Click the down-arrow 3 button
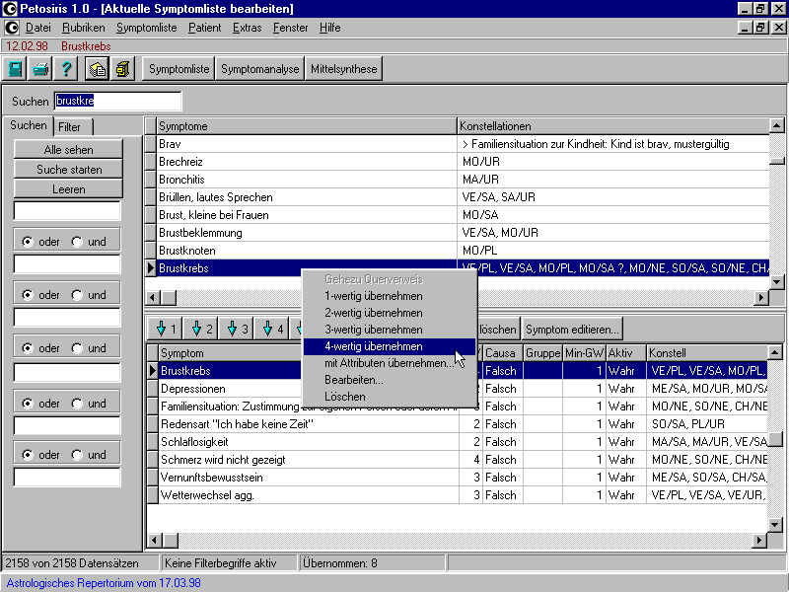 (237, 330)
